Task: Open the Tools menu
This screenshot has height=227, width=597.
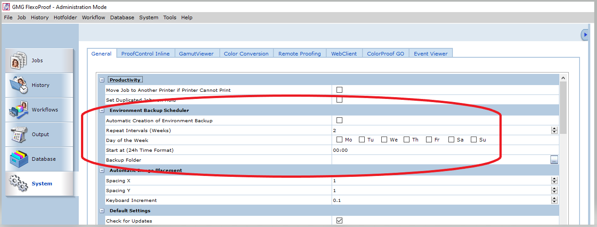Action: [170, 17]
